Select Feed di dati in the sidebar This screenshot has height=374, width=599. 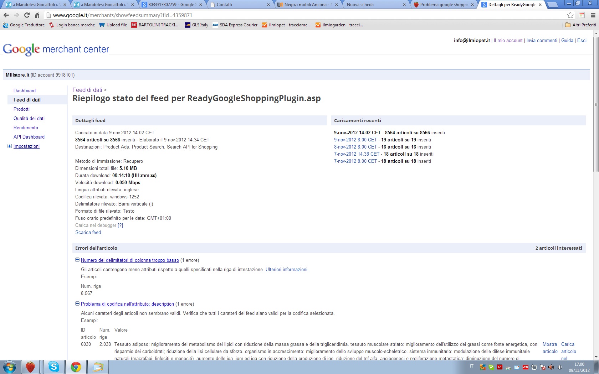[x=27, y=100]
